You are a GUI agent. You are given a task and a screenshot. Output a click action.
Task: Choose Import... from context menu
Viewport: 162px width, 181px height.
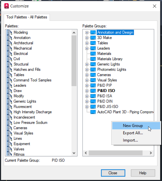pyautogui.click(x=136, y=140)
